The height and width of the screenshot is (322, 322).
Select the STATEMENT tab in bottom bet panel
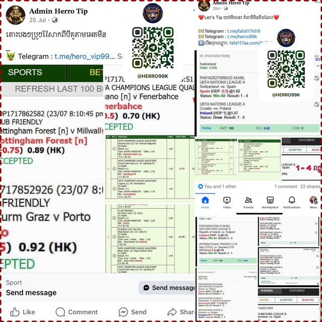tap(297, 291)
